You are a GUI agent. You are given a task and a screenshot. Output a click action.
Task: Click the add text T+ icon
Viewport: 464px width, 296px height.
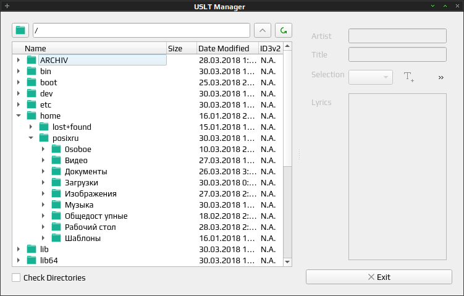(408, 77)
